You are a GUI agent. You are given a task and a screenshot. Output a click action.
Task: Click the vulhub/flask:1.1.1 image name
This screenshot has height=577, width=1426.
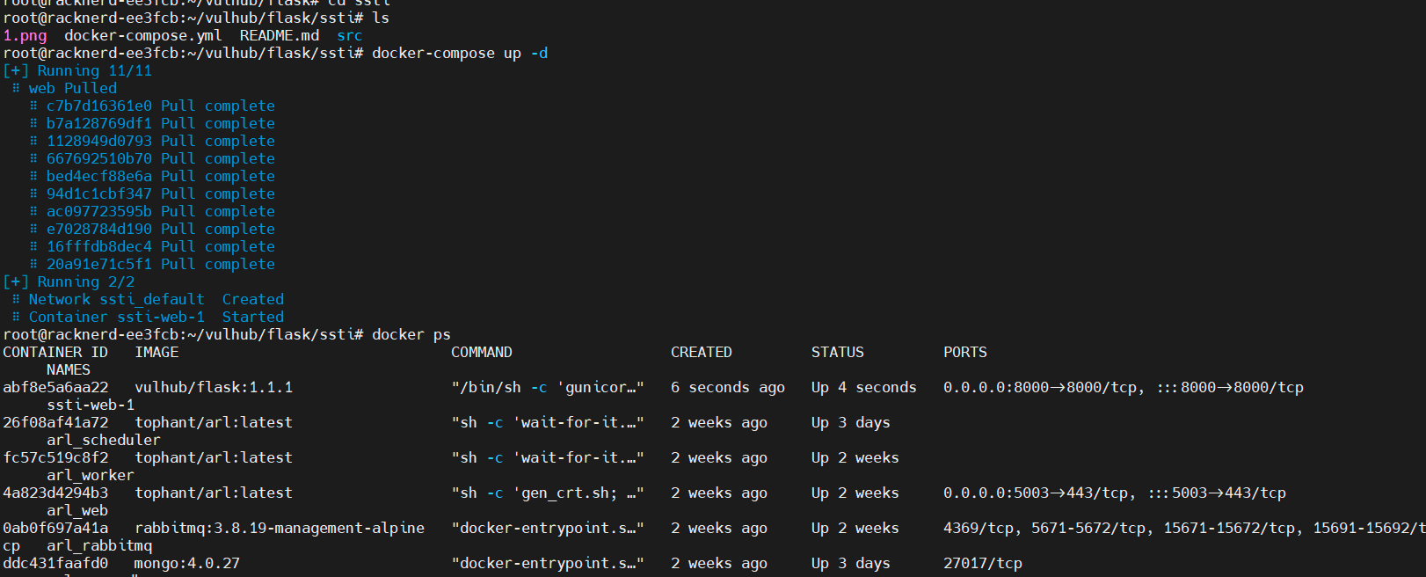(214, 387)
